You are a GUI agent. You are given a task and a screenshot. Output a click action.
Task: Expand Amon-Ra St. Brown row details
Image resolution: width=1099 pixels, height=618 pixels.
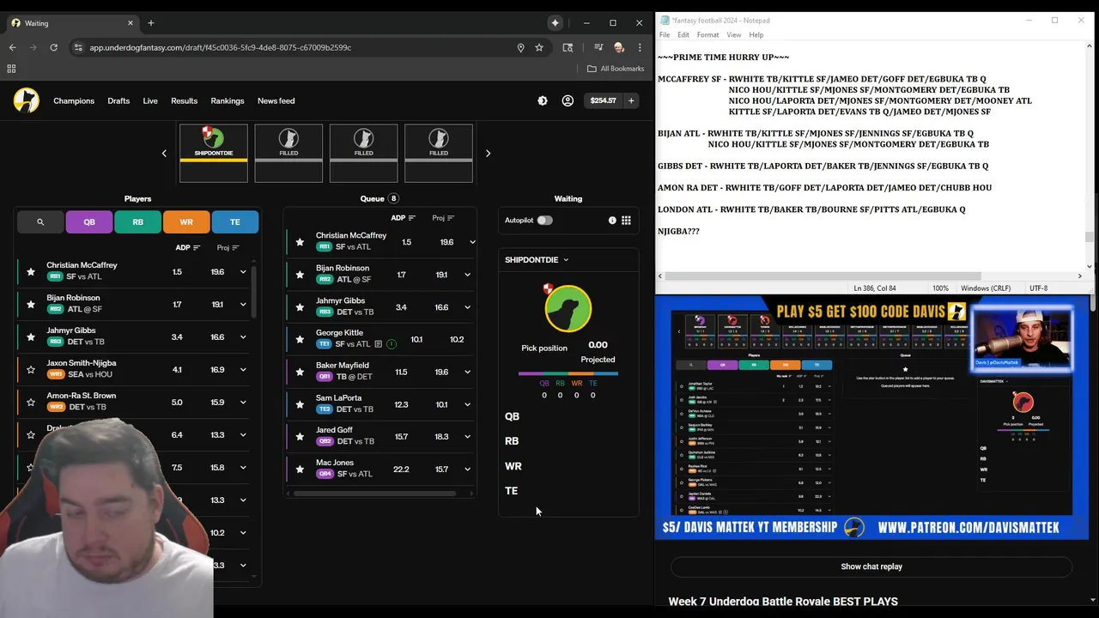tap(243, 403)
